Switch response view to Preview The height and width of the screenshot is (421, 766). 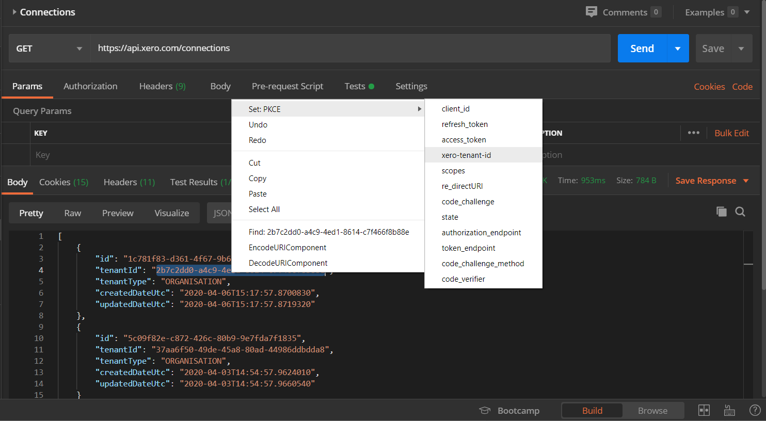pos(118,213)
